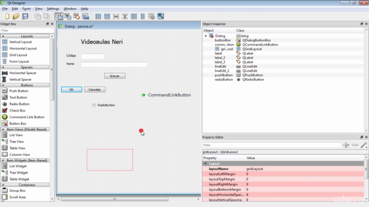Create a new form with toolbar icon
The height and width of the screenshot is (207, 369).
[7, 16]
